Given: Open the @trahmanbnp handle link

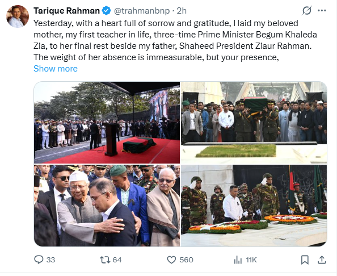Looking at the screenshot, I should click(x=142, y=11).
